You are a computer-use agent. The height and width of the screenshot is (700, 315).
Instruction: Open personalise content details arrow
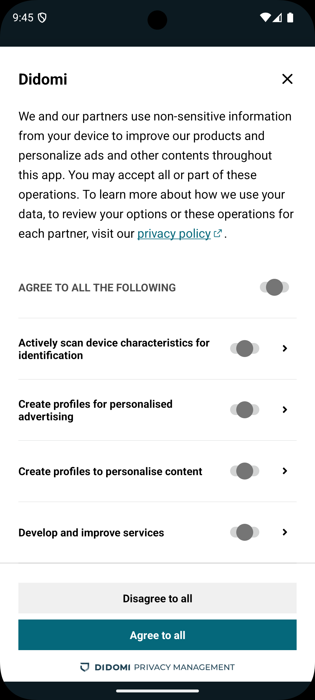285,471
